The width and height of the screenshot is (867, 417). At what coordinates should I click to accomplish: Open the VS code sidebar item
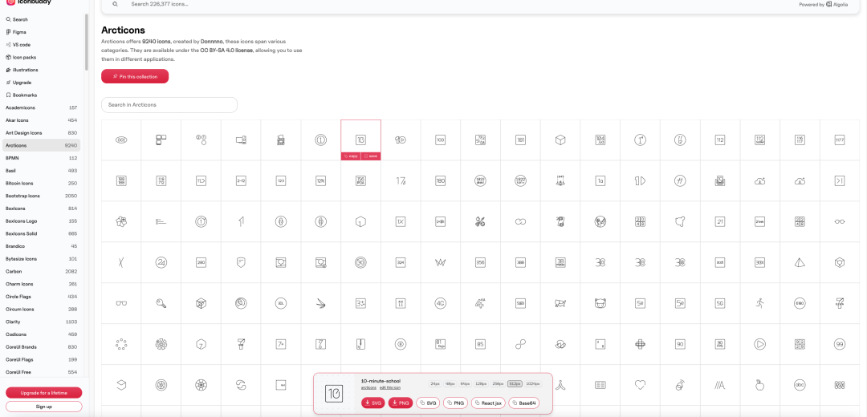pyautogui.click(x=22, y=45)
